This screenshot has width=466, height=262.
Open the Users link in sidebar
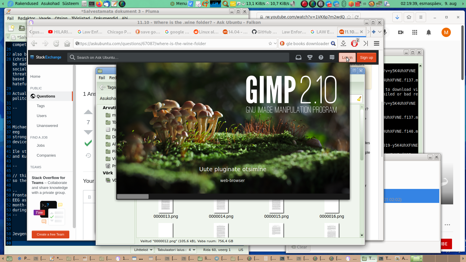coord(42,116)
